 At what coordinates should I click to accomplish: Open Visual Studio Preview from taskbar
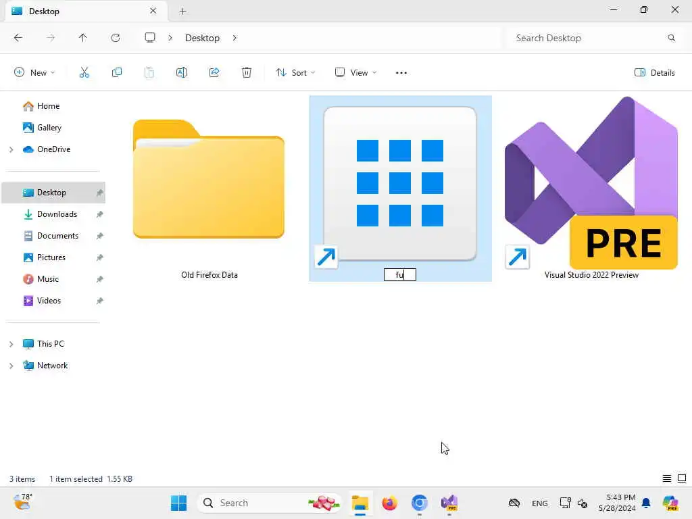pyautogui.click(x=449, y=503)
